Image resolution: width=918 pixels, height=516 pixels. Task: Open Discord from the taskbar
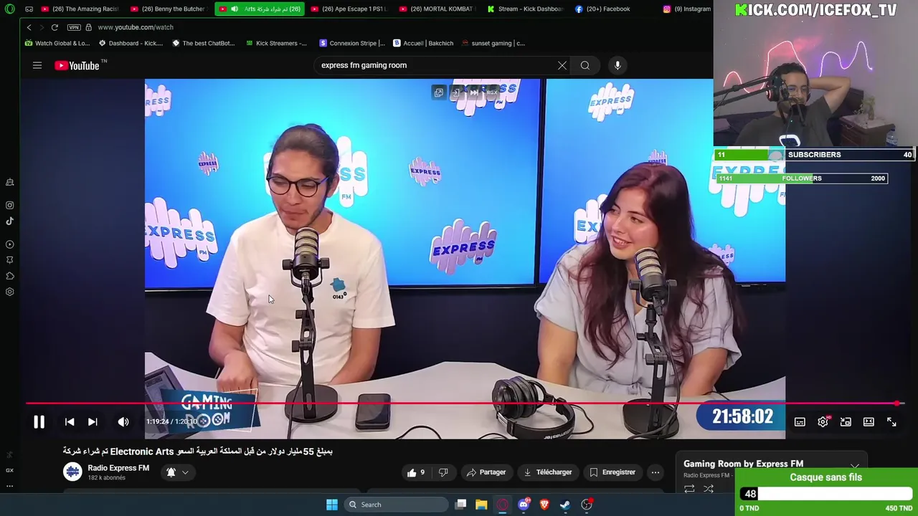click(524, 505)
